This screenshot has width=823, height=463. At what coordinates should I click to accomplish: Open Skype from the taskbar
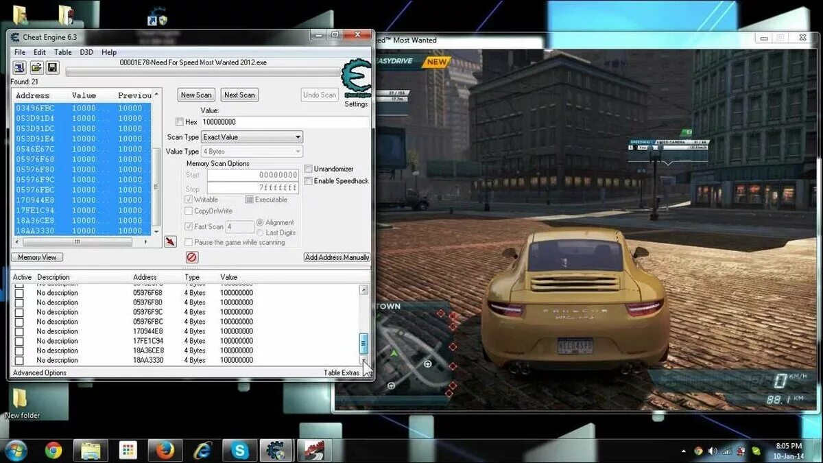click(239, 451)
